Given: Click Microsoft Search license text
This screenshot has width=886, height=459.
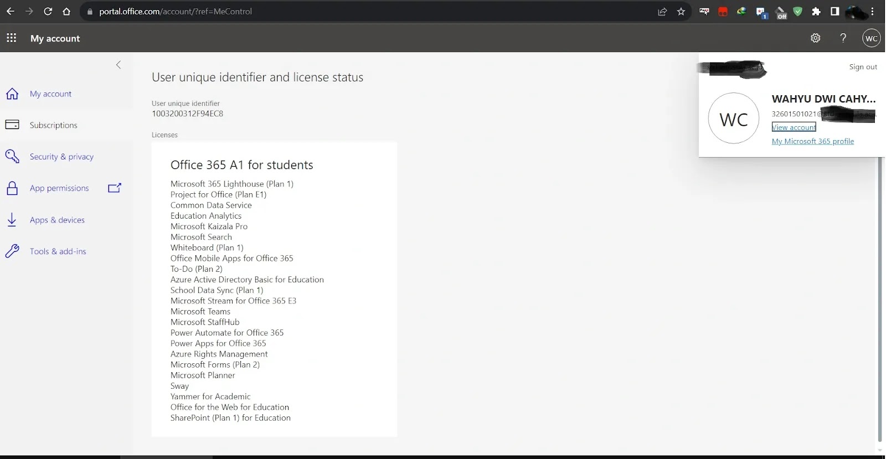Looking at the screenshot, I should coord(201,237).
